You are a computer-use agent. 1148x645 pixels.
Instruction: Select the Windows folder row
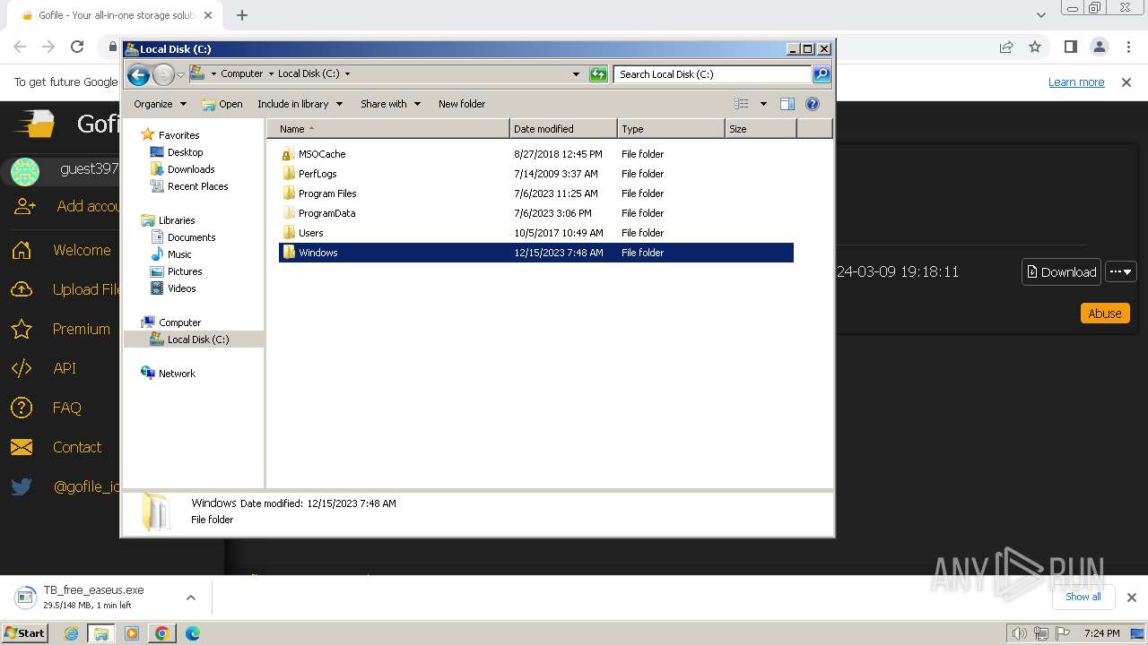point(536,253)
